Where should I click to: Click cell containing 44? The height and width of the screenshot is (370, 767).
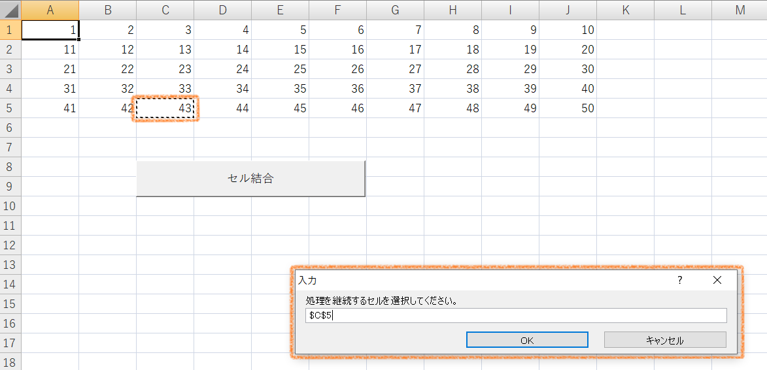[222, 108]
